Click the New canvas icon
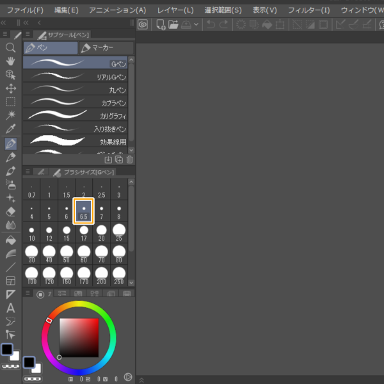 (161, 24)
